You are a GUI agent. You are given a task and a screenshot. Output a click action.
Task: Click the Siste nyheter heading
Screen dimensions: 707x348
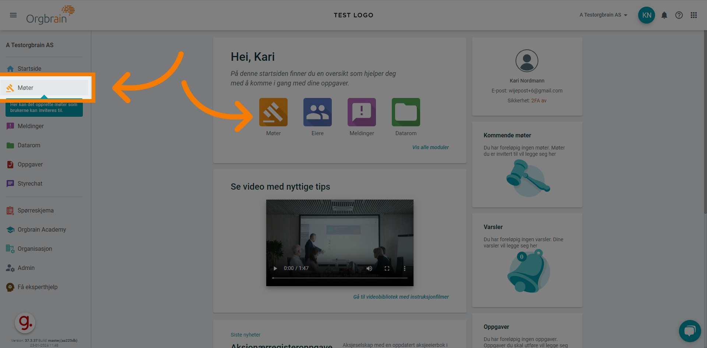246,335
